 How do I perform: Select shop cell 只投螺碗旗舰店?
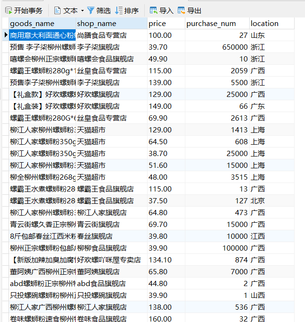coord(112,295)
